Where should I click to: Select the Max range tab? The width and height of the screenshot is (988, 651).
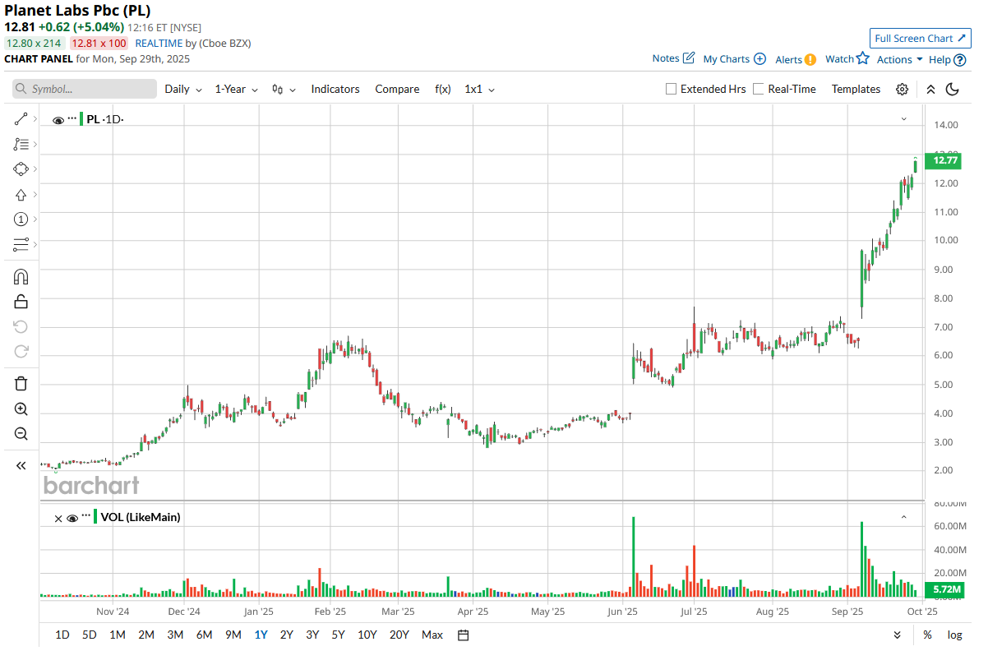click(432, 635)
